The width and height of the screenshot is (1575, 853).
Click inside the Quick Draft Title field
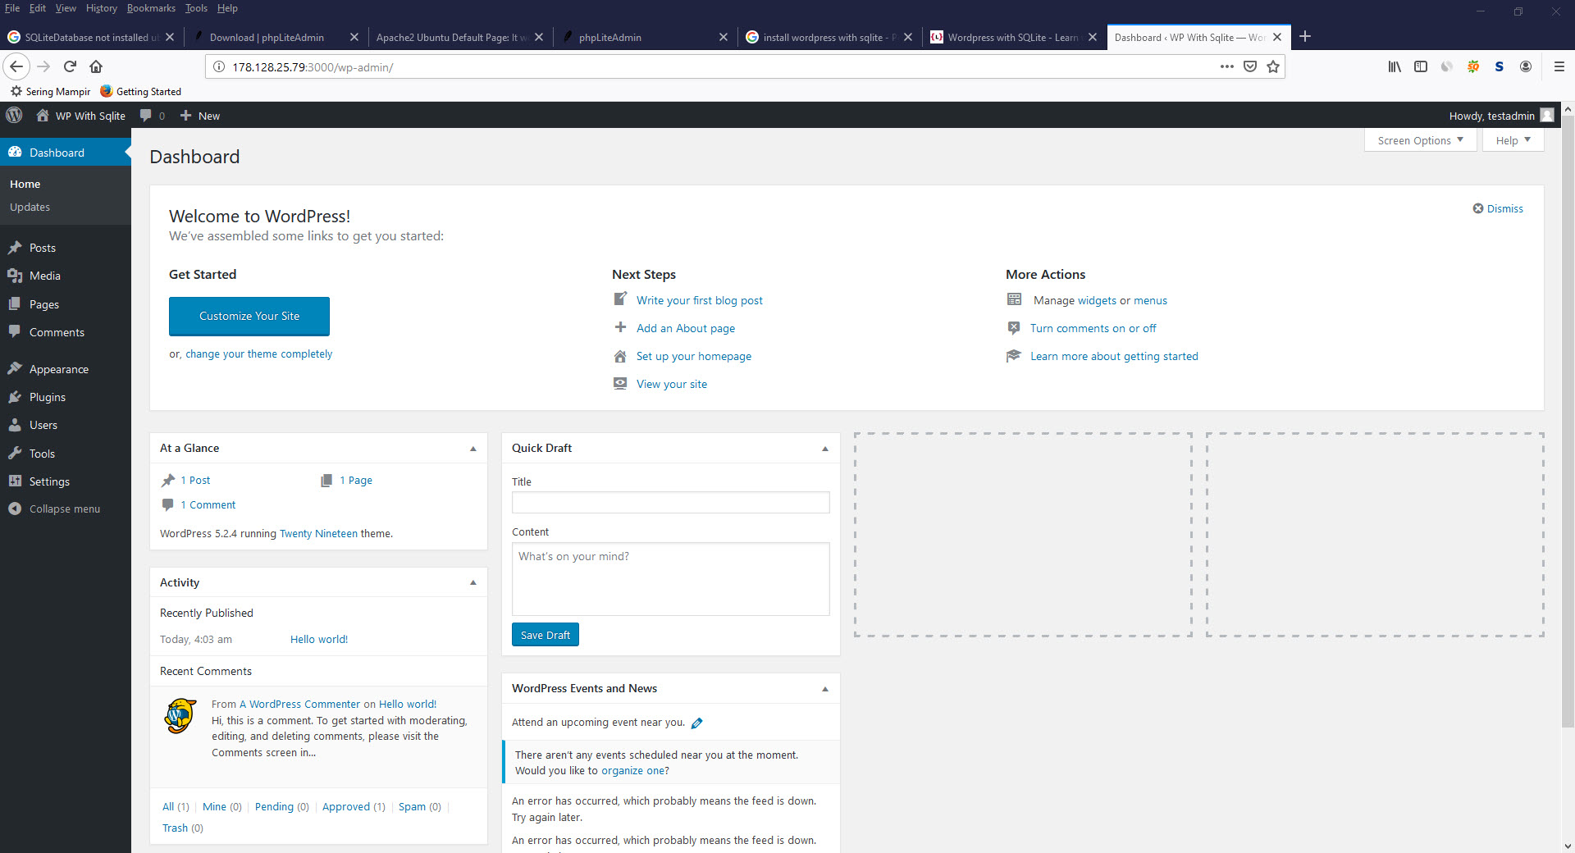[x=670, y=502]
